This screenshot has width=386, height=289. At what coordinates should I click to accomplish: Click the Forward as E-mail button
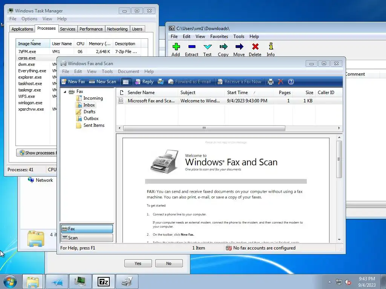coord(189,82)
